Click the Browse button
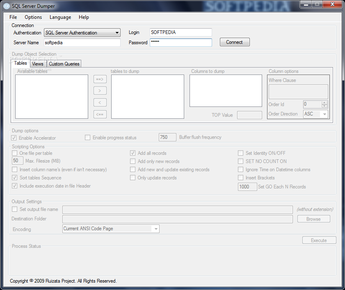 click(x=314, y=219)
